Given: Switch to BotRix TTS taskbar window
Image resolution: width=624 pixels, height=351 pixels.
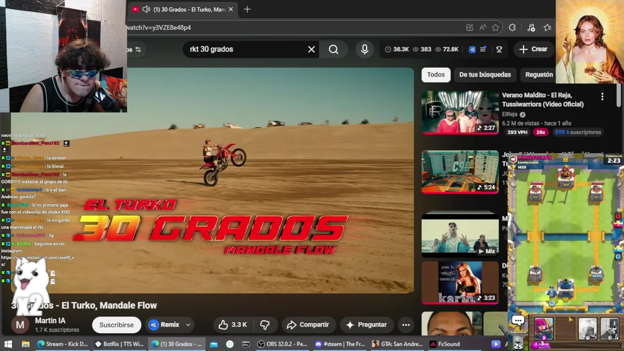Looking at the screenshot, I should pyautogui.click(x=120, y=344).
